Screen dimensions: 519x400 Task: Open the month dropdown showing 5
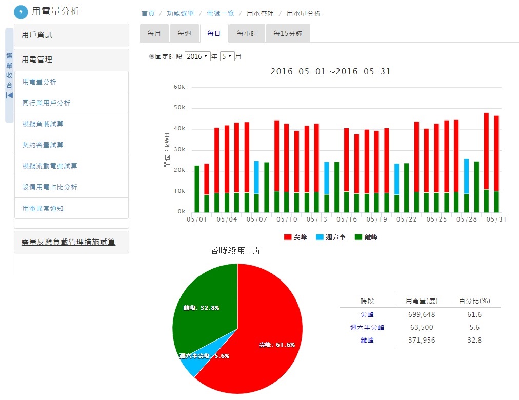click(227, 56)
